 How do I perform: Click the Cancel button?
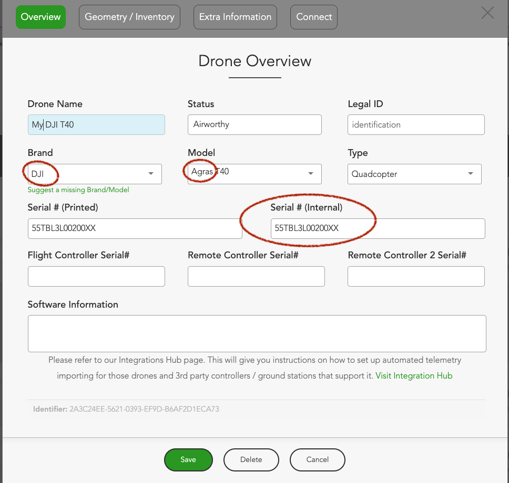coord(318,460)
